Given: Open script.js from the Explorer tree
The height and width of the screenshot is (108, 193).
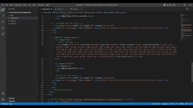Looking at the screenshot, I should point(13,21).
